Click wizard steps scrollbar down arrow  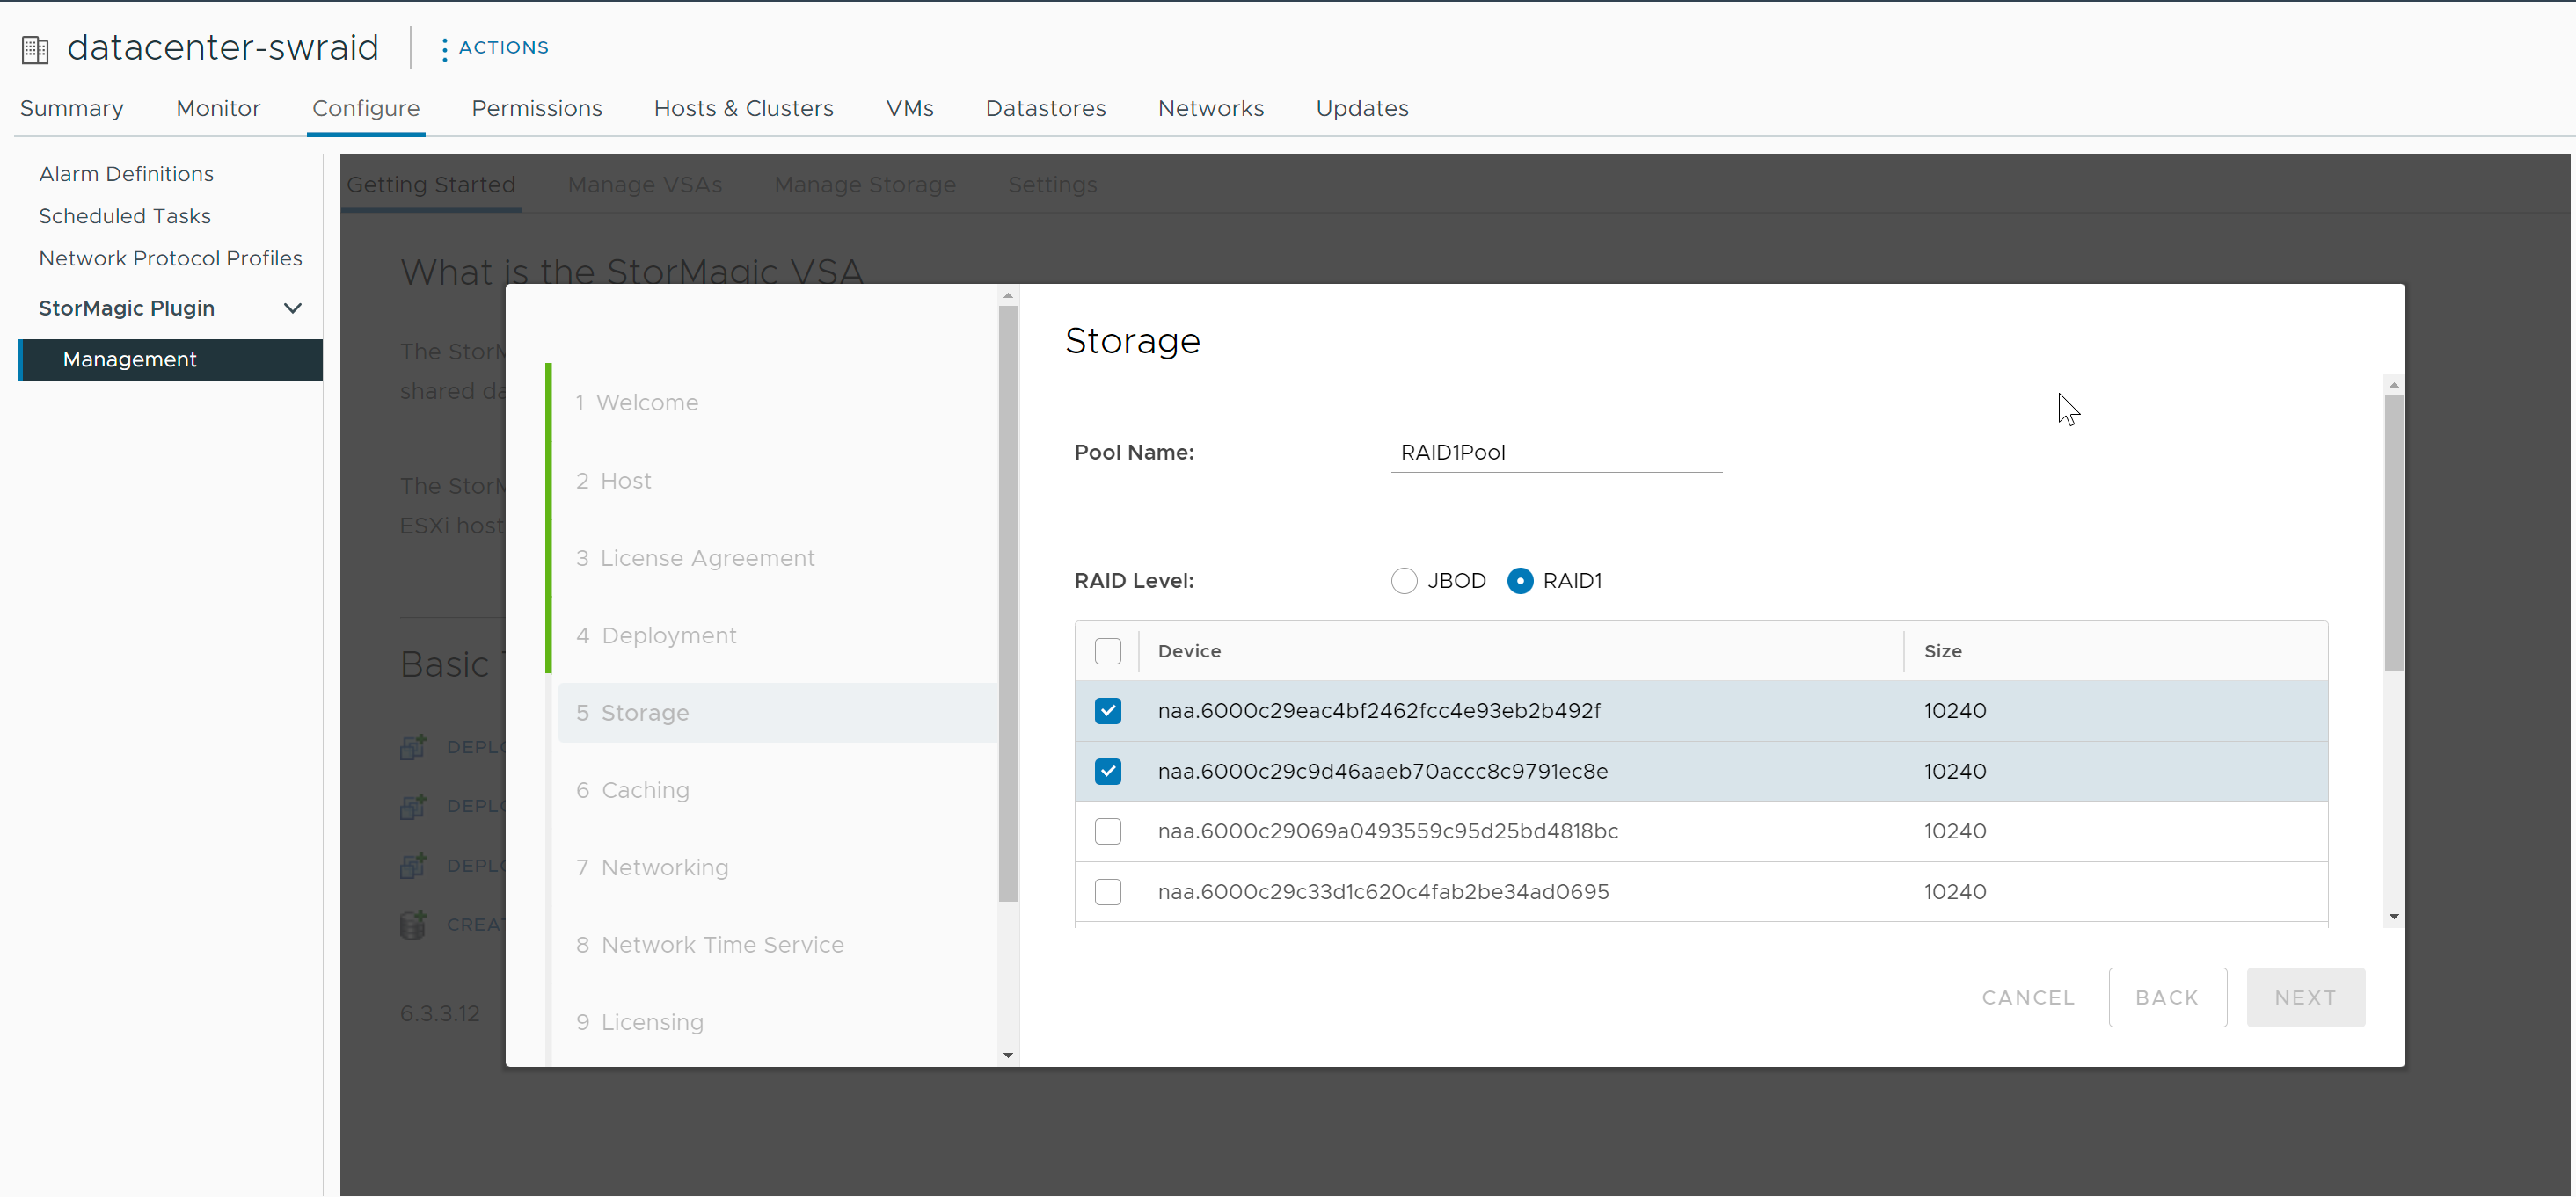[x=1008, y=1056]
